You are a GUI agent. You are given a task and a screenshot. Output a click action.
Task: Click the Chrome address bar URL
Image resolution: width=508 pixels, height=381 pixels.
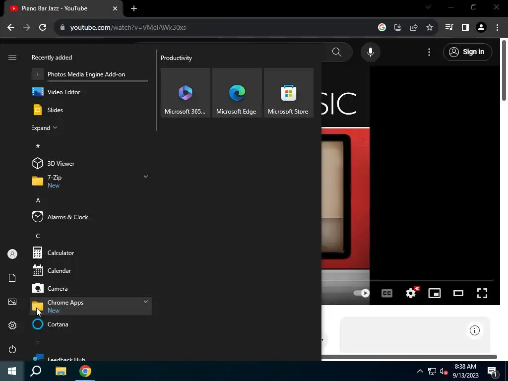pyautogui.click(x=128, y=27)
